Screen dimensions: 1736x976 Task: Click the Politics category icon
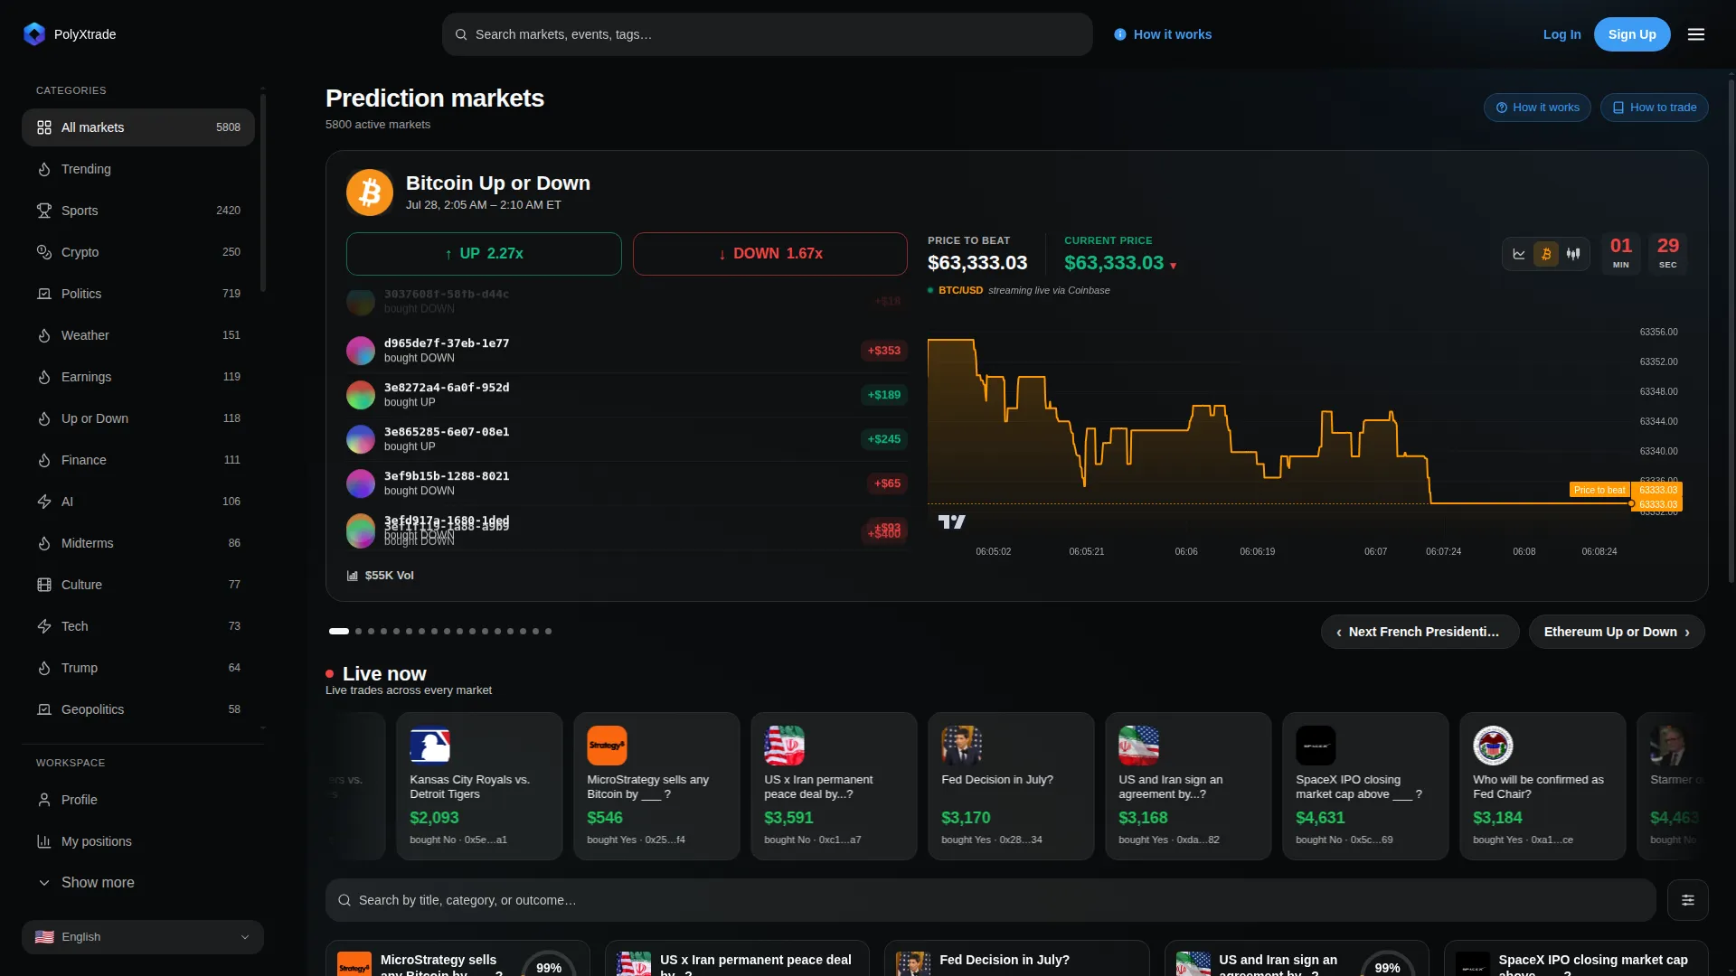tap(44, 294)
